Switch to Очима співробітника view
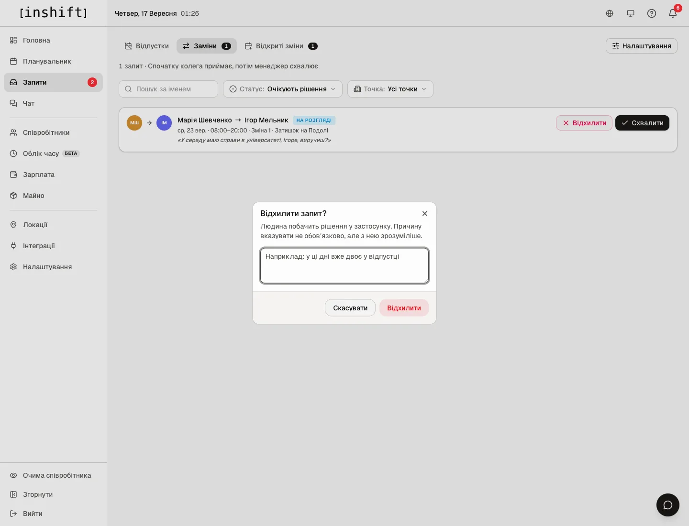The image size is (689, 526). [53, 475]
